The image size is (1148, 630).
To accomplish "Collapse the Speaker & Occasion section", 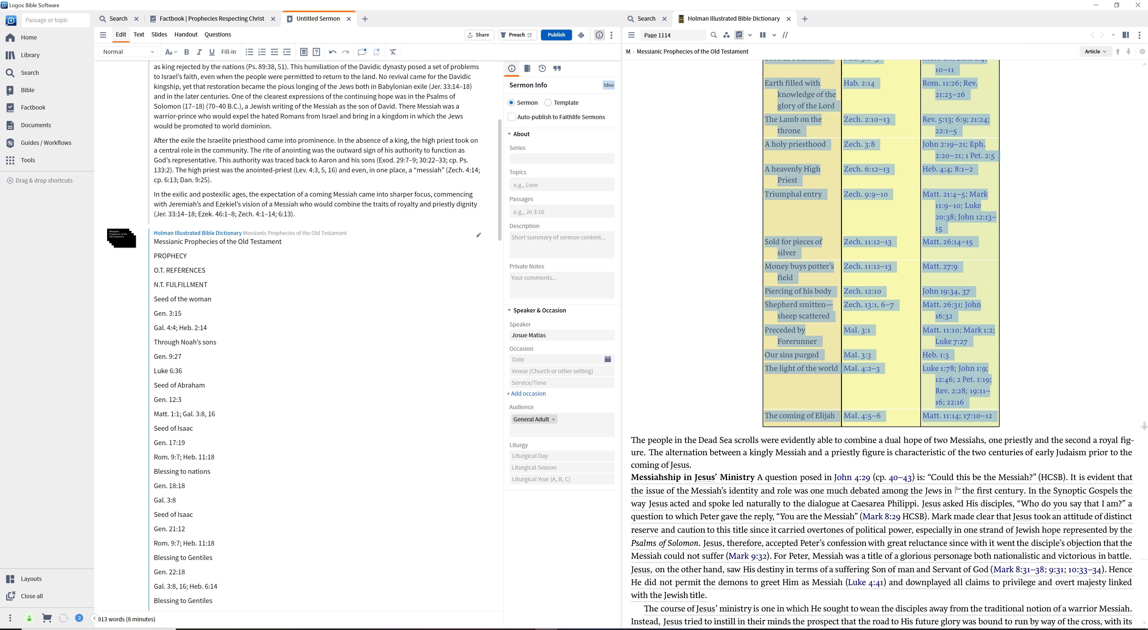I will [510, 310].
